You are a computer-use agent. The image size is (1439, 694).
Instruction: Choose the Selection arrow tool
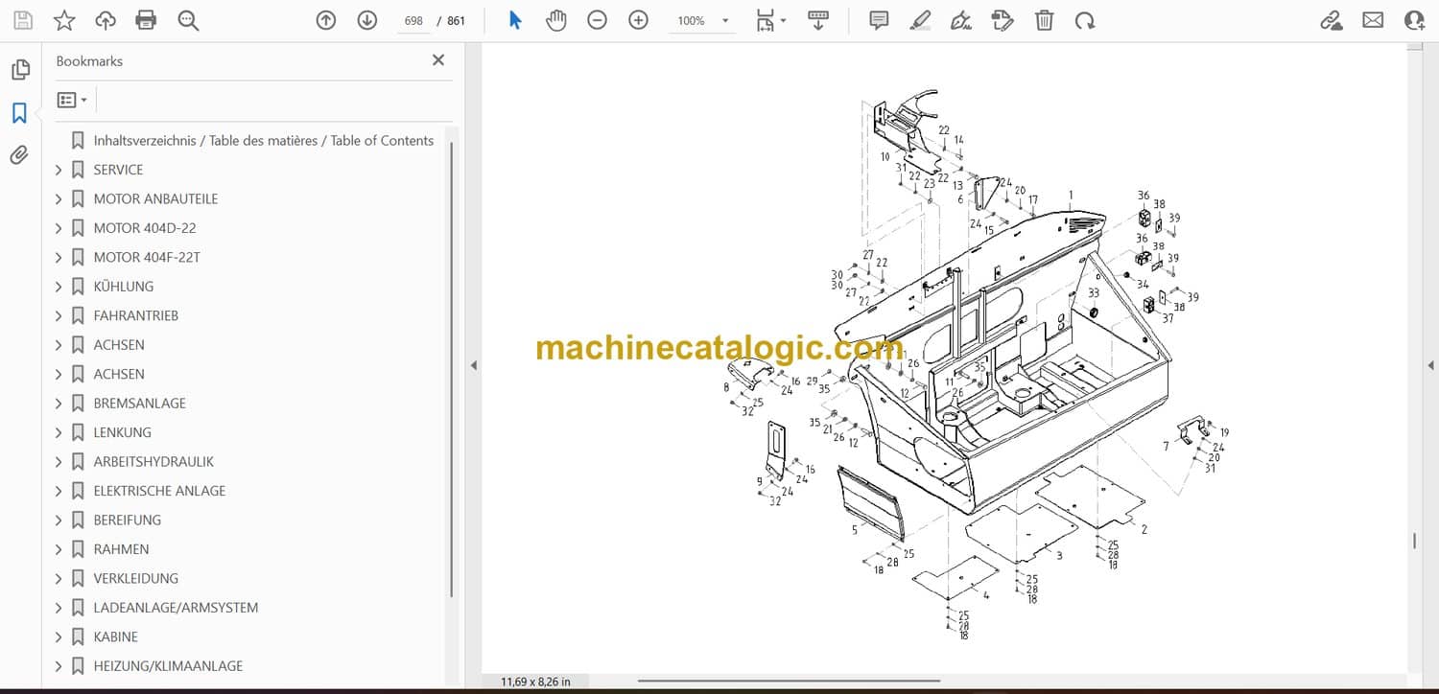pos(515,20)
